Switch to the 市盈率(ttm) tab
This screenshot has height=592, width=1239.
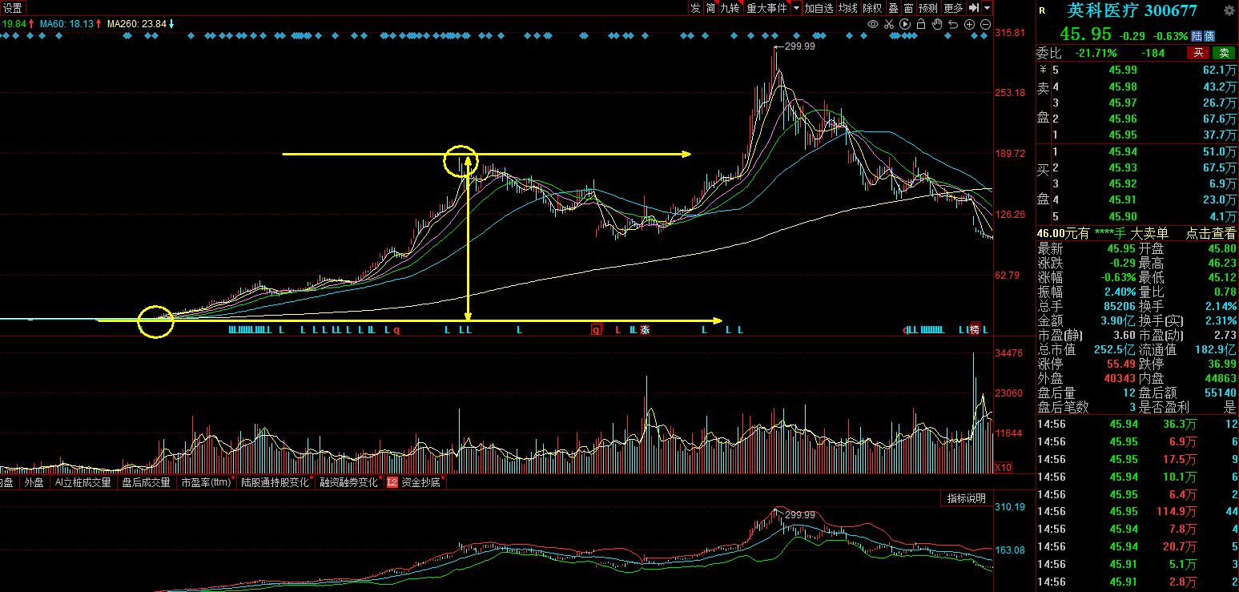click(207, 482)
